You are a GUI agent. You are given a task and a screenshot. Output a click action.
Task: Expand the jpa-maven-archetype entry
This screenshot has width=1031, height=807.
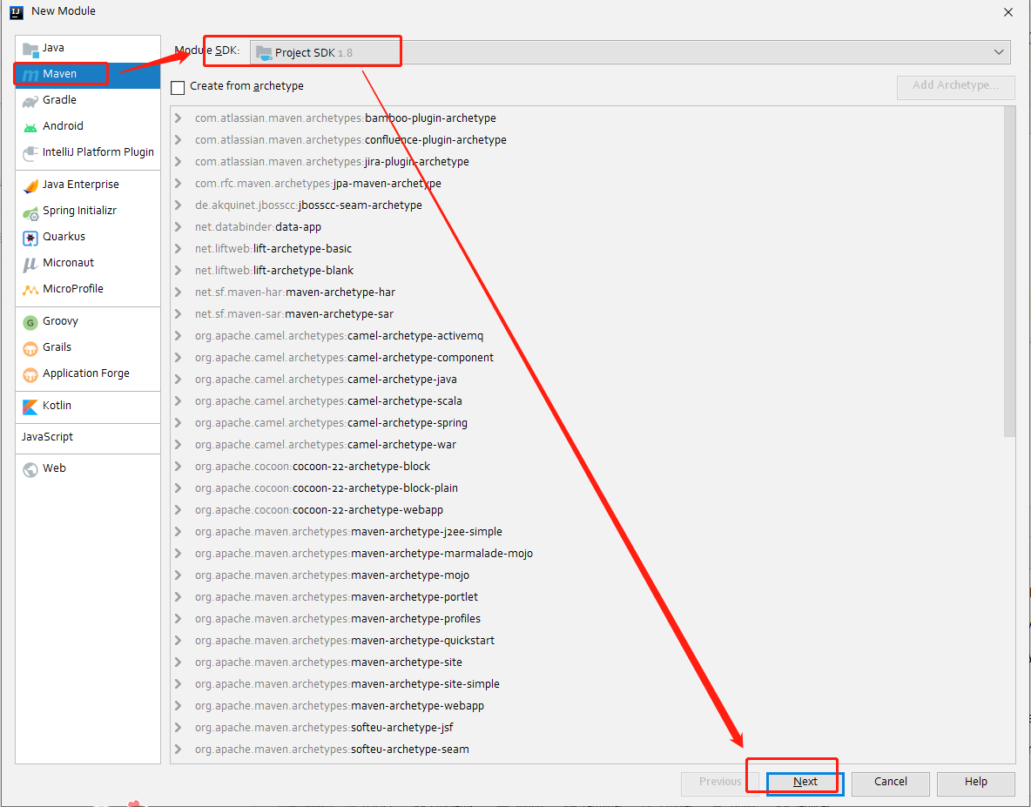[x=178, y=184]
